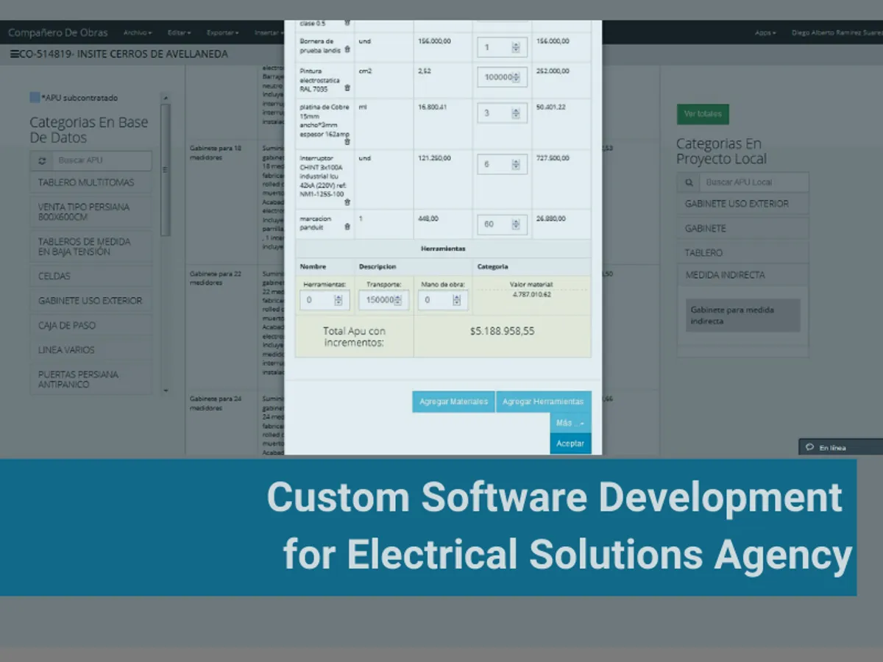Open the Apps dropdown in navbar

coord(765,33)
